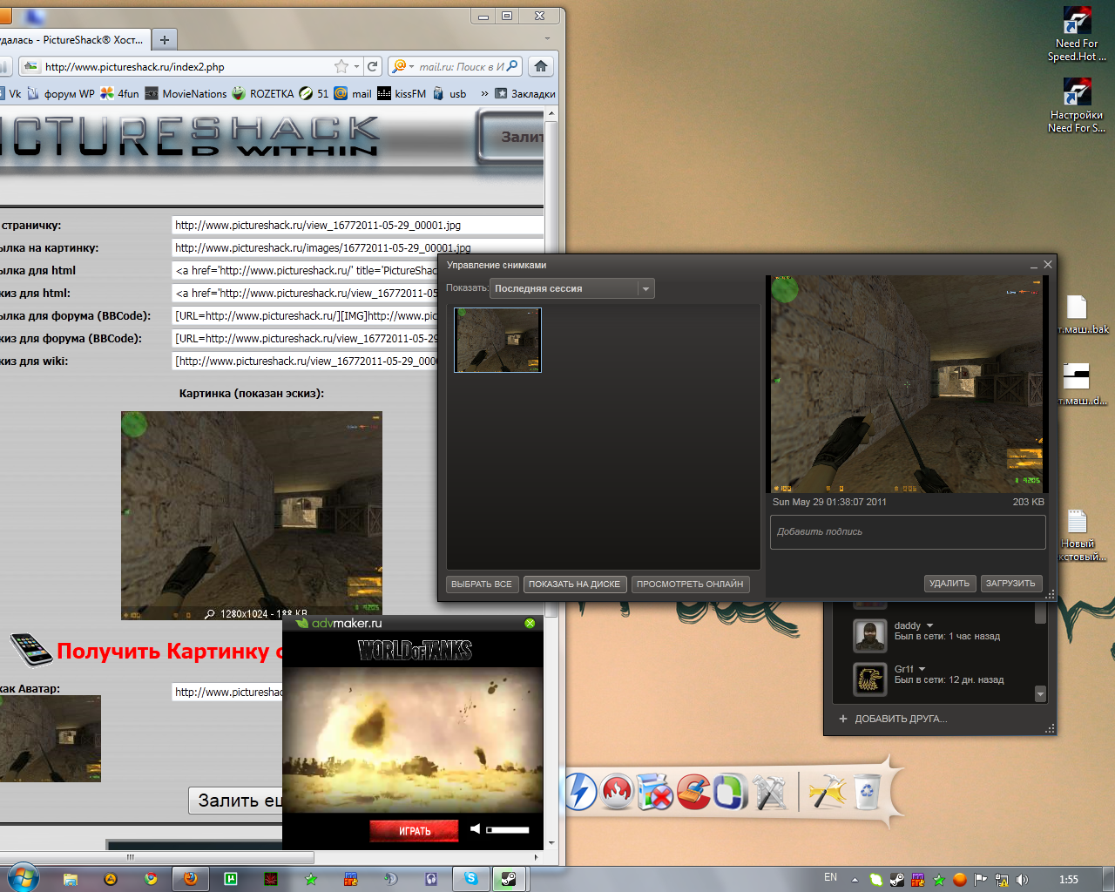Open a new browser tab
Screen dimensions: 1115x892
click(164, 39)
